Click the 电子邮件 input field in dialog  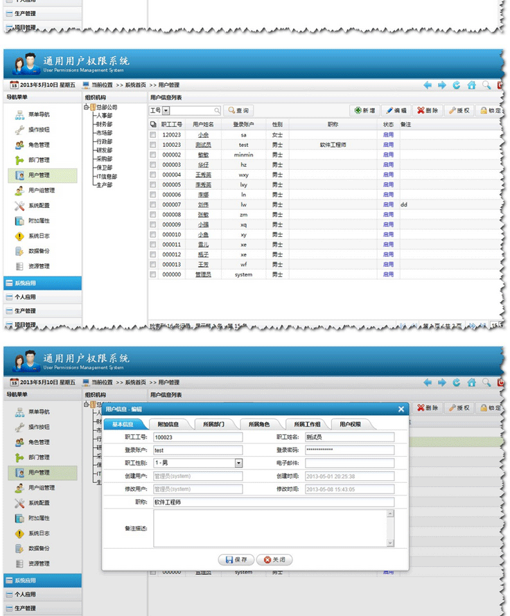tap(350, 463)
